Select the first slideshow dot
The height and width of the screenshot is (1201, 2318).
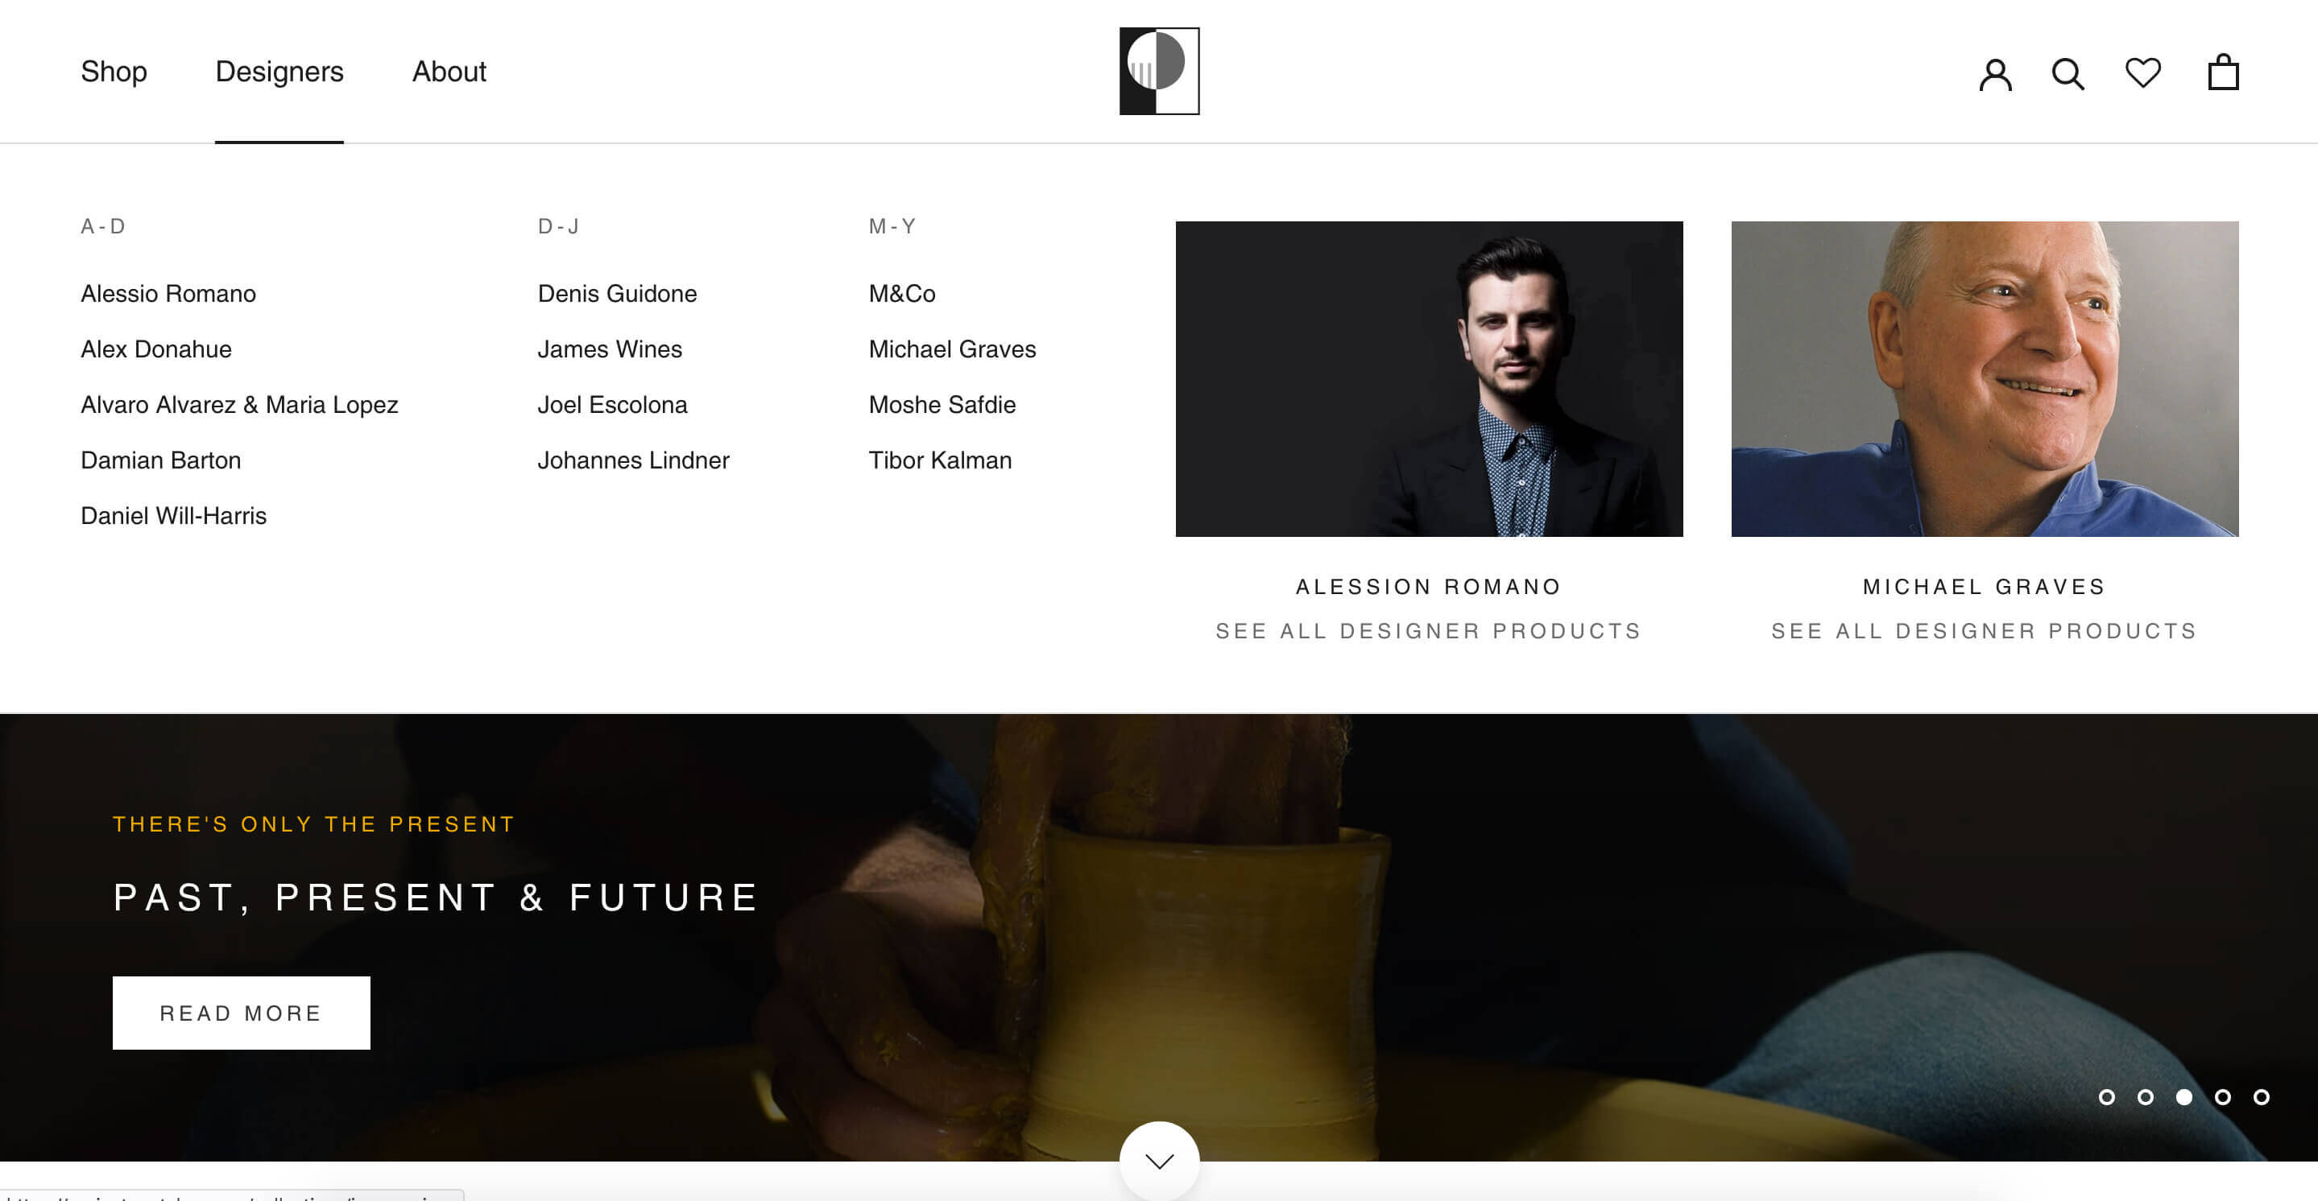pos(2106,1096)
